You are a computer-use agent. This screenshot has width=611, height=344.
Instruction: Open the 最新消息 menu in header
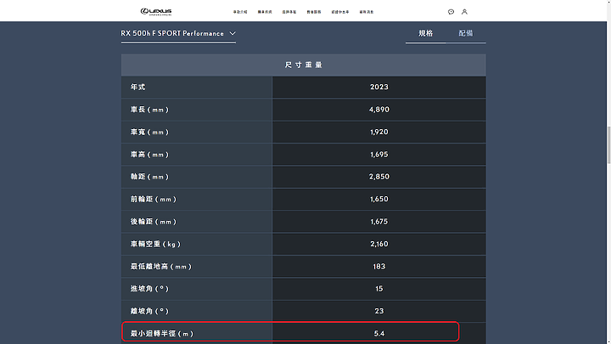click(x=367, y=12)
